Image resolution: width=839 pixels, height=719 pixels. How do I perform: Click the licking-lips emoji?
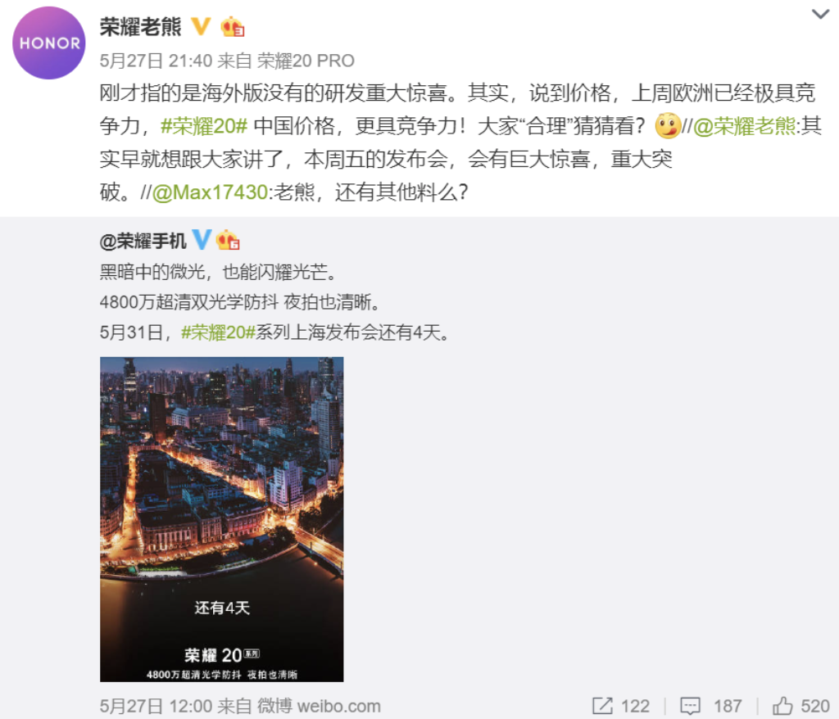668,126
